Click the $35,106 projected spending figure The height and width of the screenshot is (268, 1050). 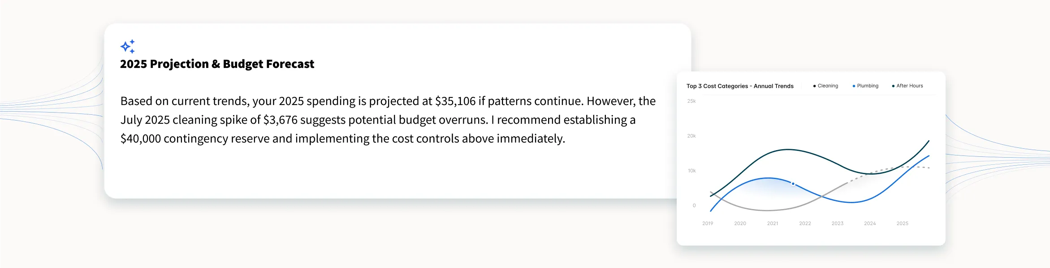(455, 101)
